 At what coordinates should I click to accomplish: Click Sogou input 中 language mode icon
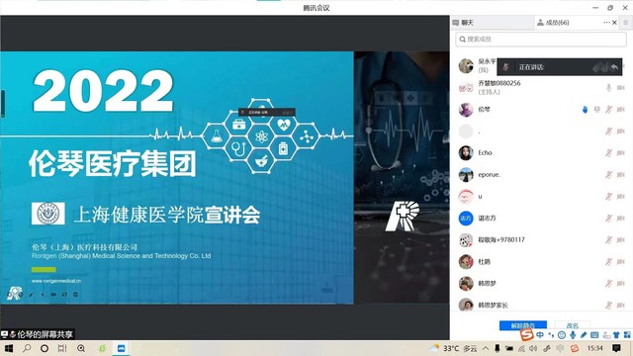coord(540,334)
